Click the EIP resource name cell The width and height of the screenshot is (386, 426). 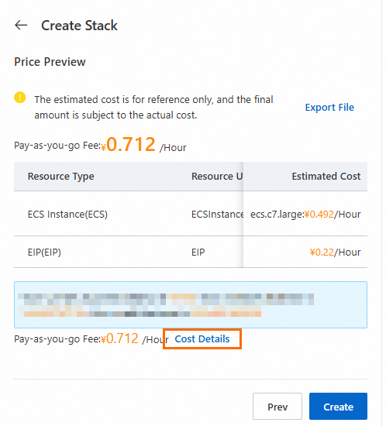(198, 253)
